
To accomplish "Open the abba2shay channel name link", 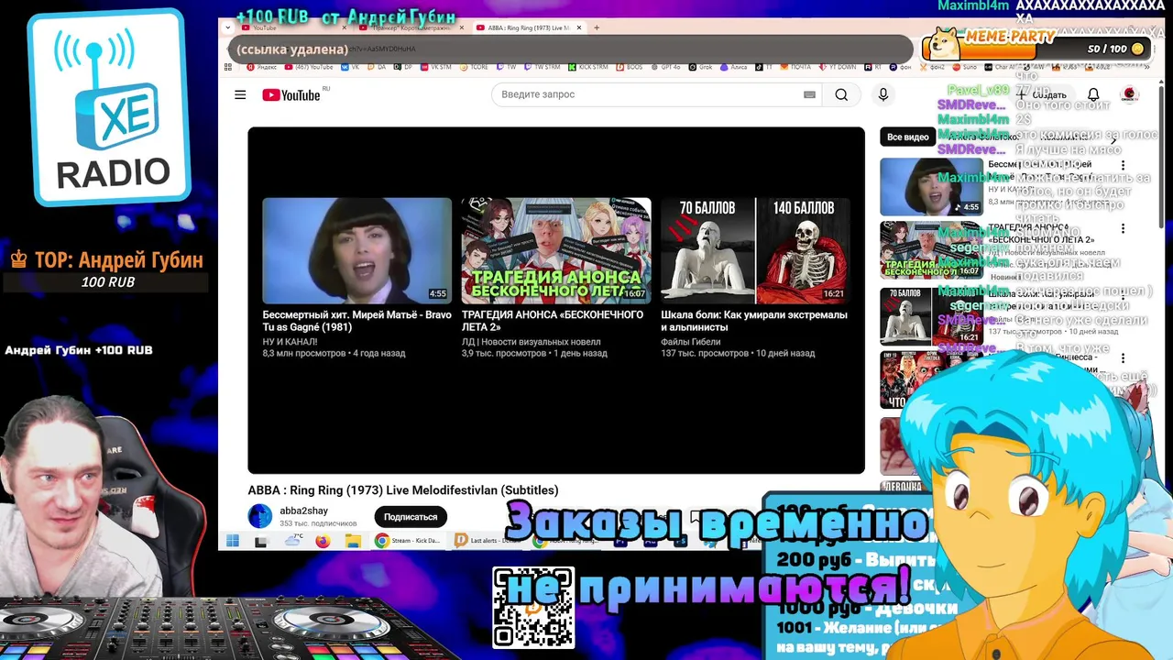I will coord(303,511).
